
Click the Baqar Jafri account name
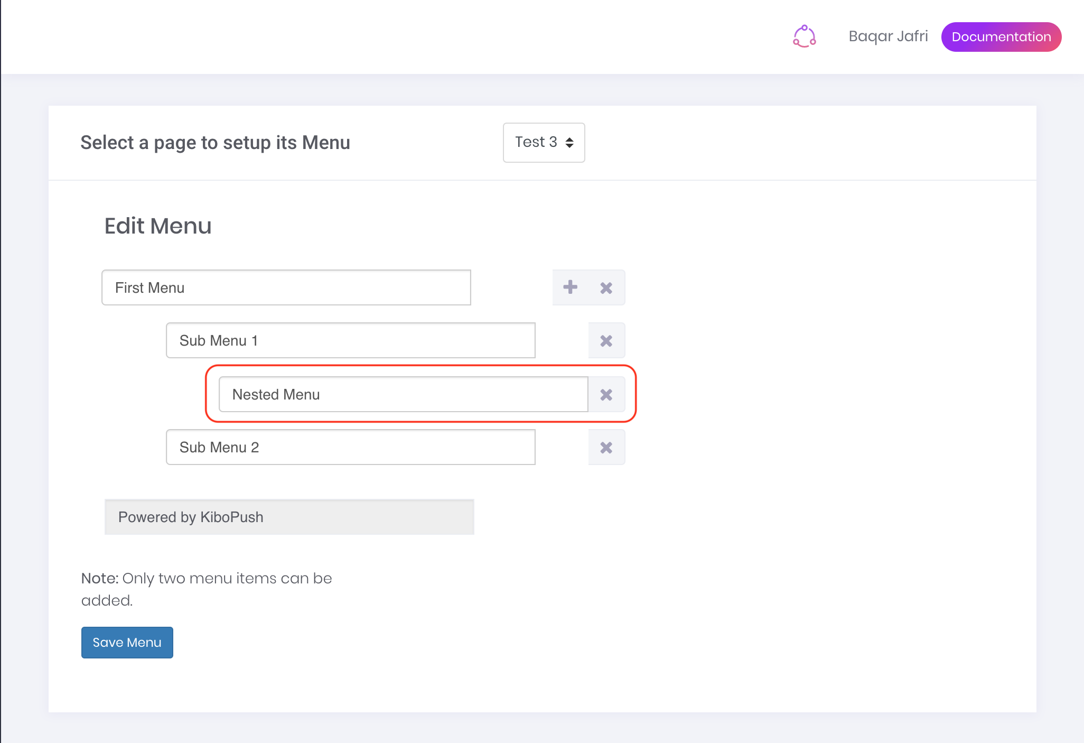(x=888, y=36)
